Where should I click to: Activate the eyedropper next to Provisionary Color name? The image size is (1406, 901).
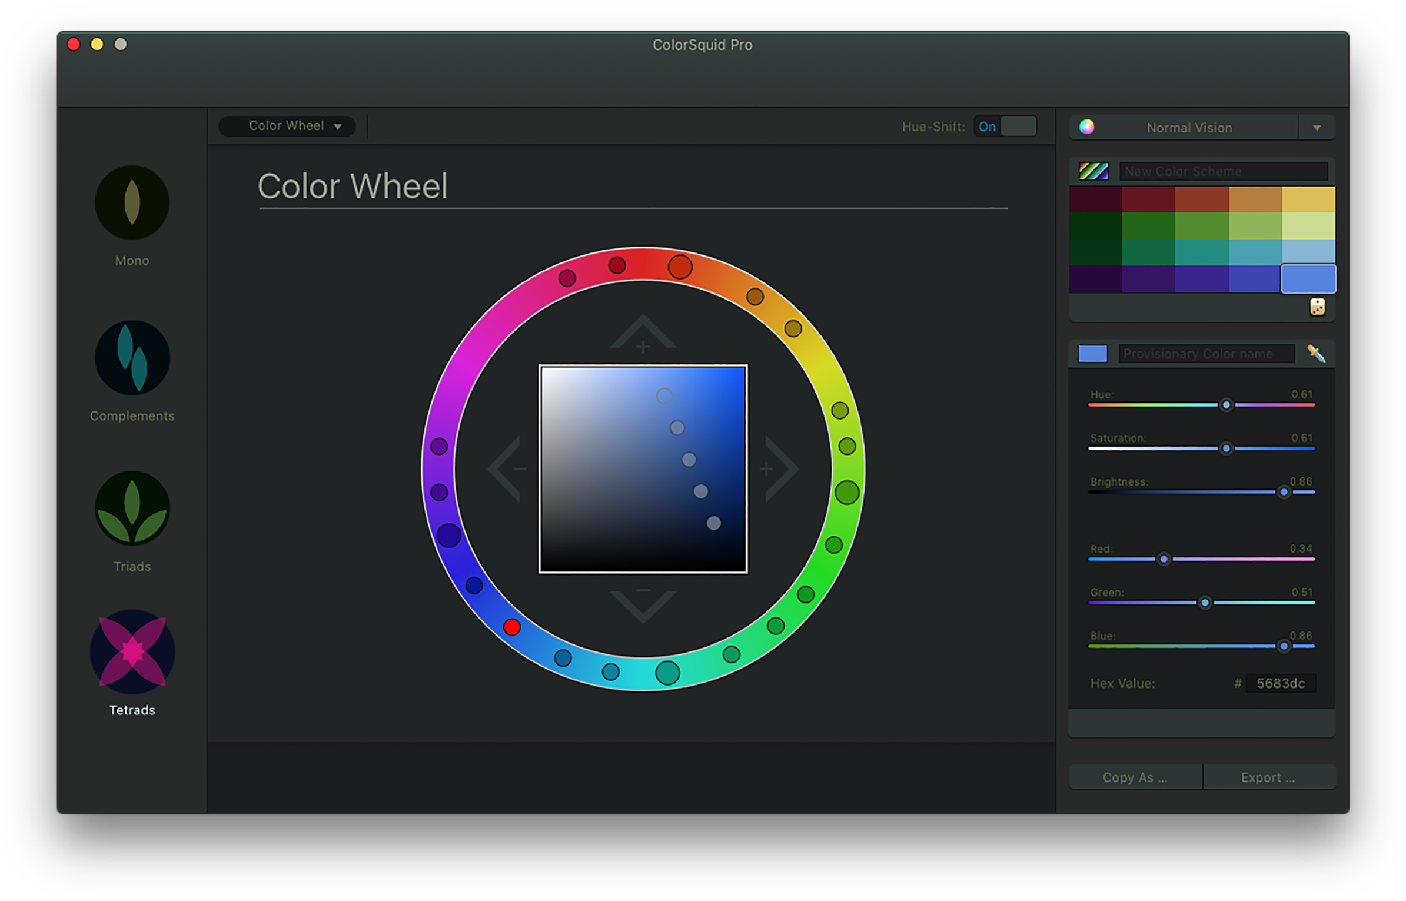click(1317, 353)
